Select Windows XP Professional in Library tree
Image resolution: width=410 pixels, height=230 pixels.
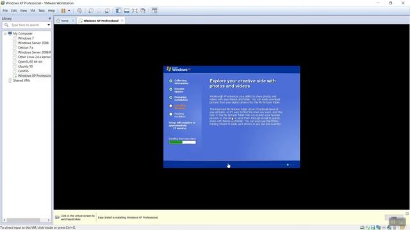pyautogui.click(x=34, y=76)
